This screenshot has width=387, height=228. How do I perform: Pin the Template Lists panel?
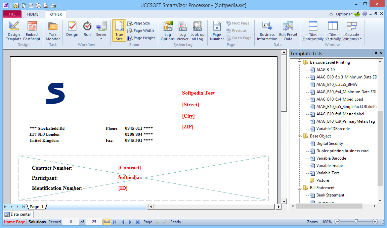[x=376, y=53]
